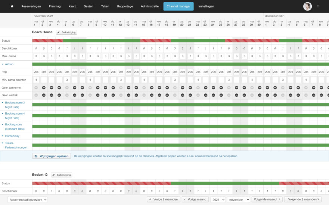The image size is (329, 205).
Task: Open the user profile avatar
Action: pyautogui.click(x=307, y=6)
